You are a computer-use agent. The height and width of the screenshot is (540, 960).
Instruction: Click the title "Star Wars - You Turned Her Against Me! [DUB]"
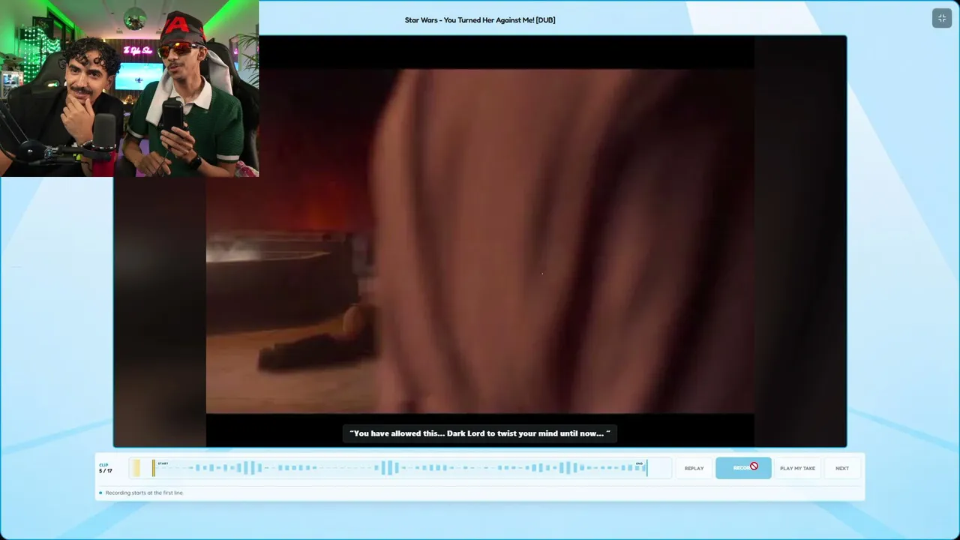(x=480, y=20)
